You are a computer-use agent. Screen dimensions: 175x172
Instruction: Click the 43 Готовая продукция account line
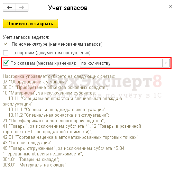point(28,143)
